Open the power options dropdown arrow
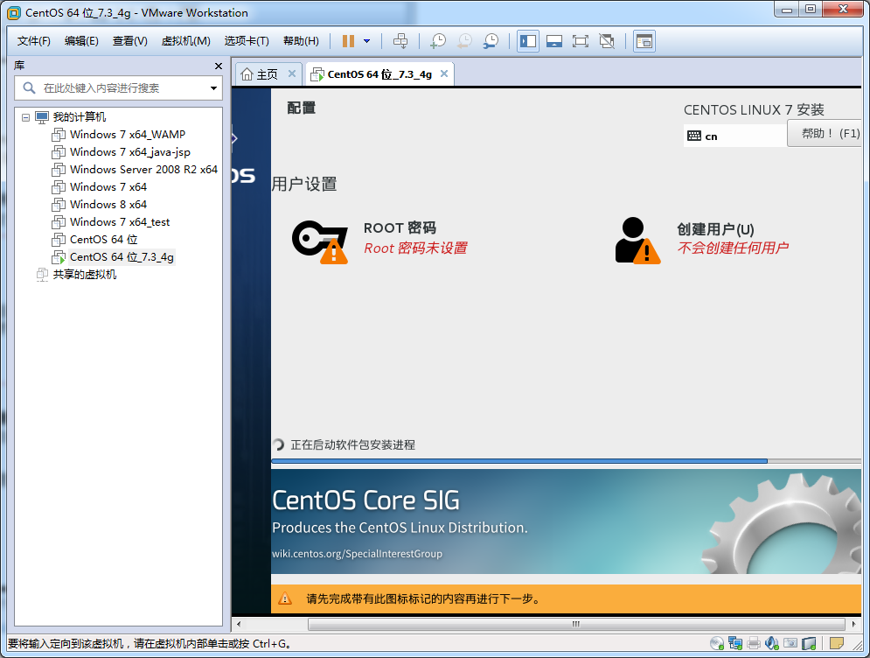Image resolution: width=870 pixels, height=658 pixels. (366, 41)
